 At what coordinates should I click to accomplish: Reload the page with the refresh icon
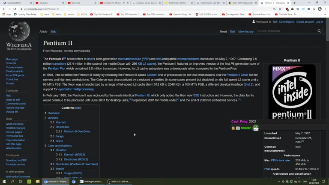pos(15,9)
